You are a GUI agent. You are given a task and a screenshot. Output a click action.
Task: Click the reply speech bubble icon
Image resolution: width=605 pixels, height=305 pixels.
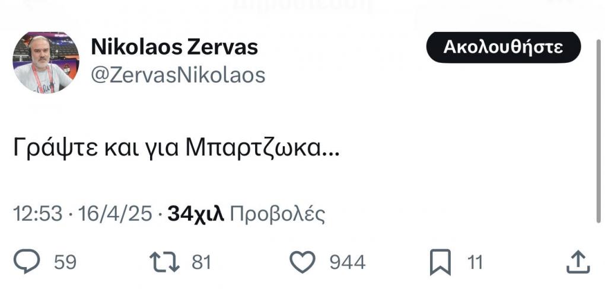(x=27, y=262)
